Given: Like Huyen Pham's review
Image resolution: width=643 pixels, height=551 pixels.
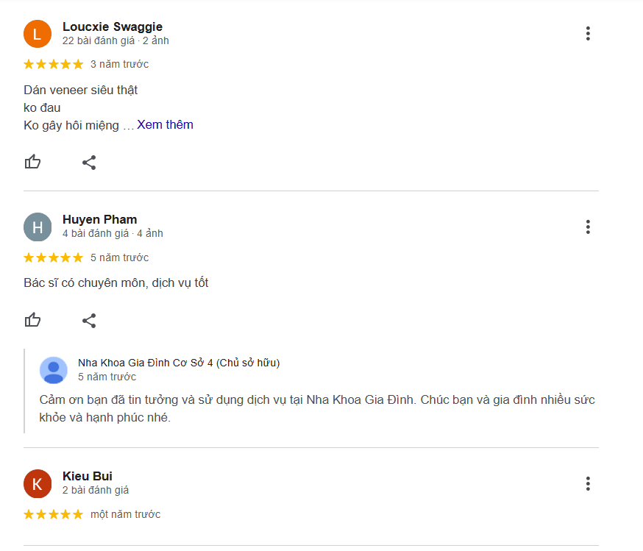Looking at the screenshot, I should pos(32,321).
